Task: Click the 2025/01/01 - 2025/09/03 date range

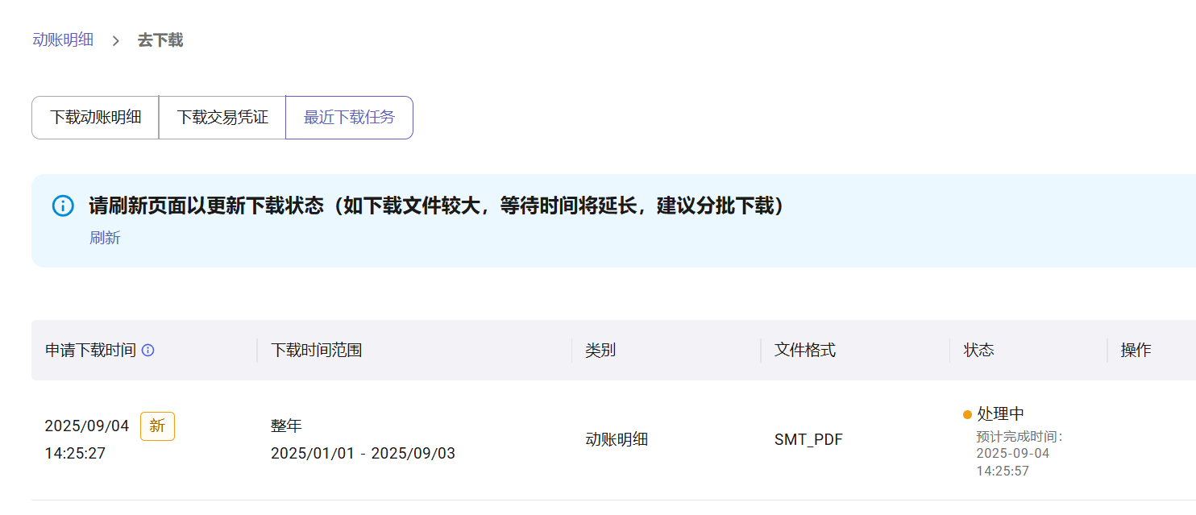Action: [363, 453]
